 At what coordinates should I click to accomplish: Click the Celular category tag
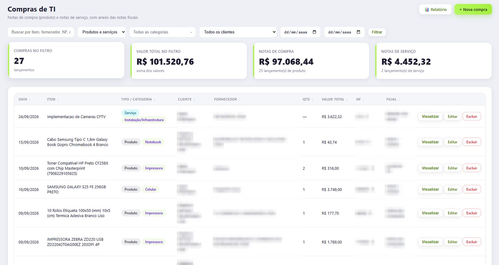(150, 189)
